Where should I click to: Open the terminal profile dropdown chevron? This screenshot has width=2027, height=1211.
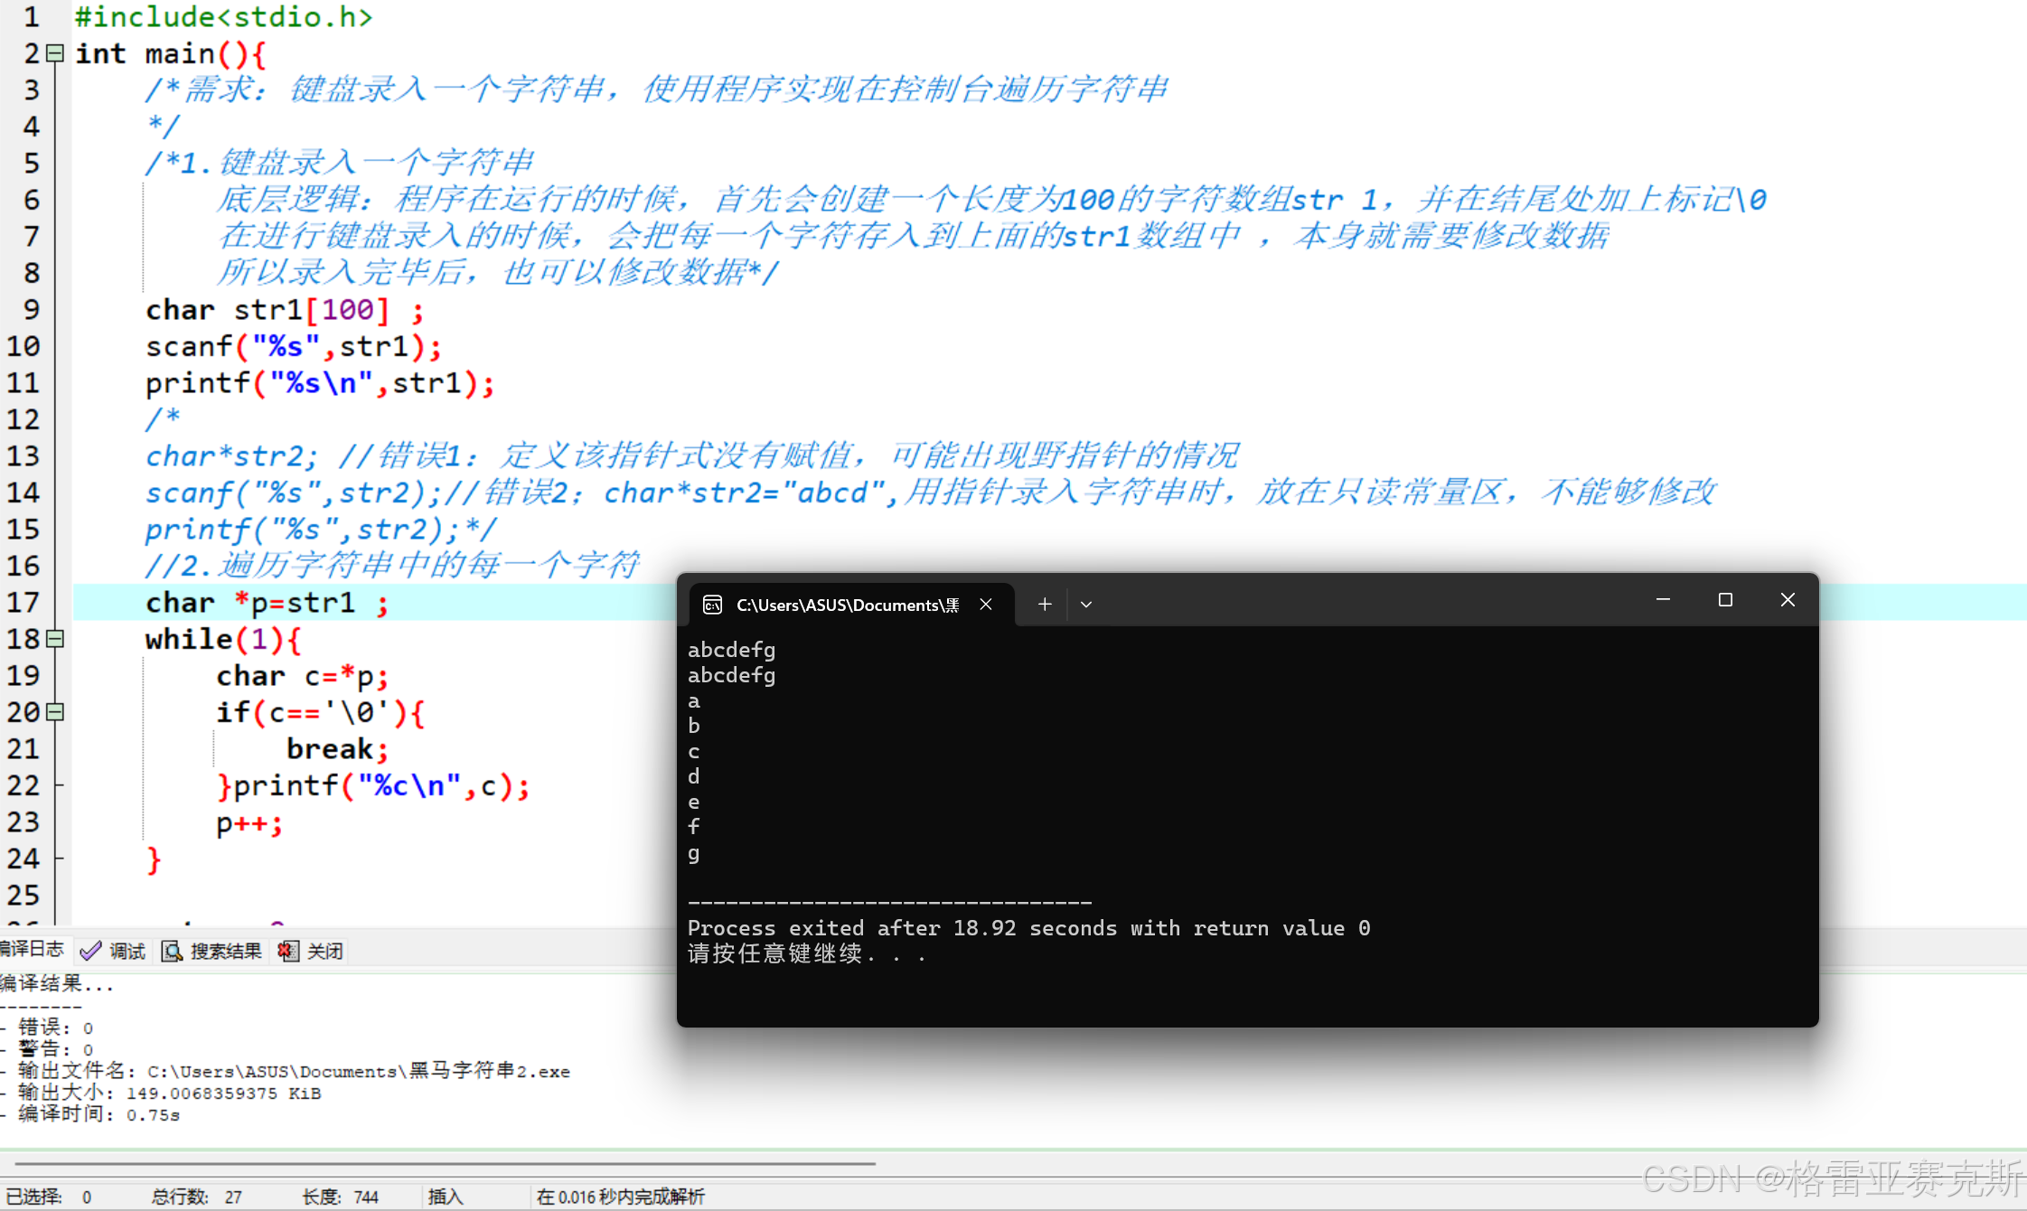(1086, 605)
